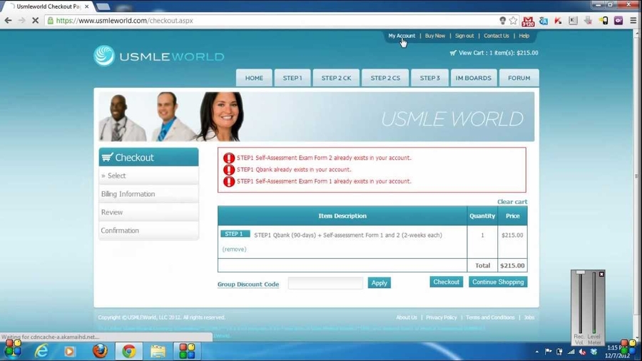Open the four-colored-squares app in taskbar

pos(187,351)
